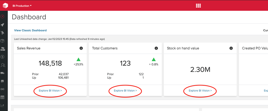
Task: Open the inventory box sidebar icon
Action: [x=3, y=41]
